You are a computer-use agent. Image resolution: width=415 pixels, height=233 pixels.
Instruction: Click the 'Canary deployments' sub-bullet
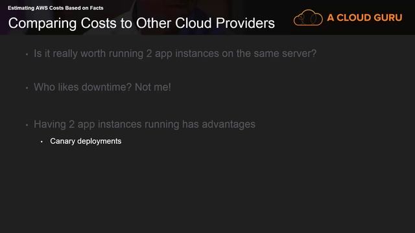click(86, 141)
